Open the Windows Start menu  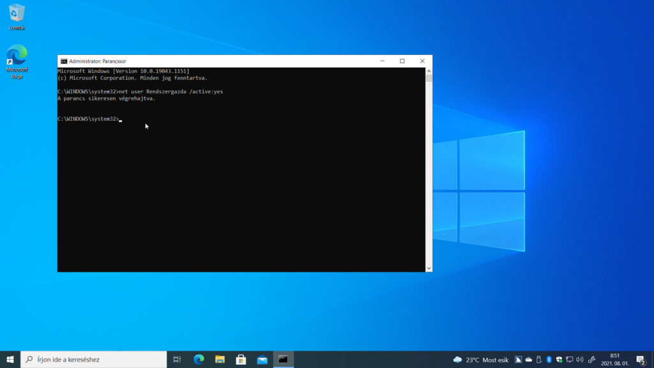(x=10, y=359)
